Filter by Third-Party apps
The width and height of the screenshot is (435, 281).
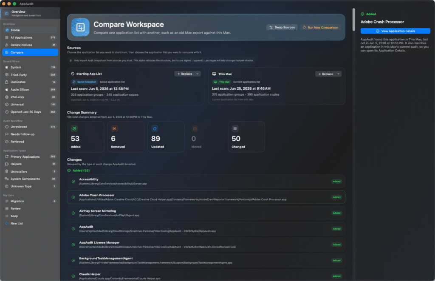click(30, 75)
